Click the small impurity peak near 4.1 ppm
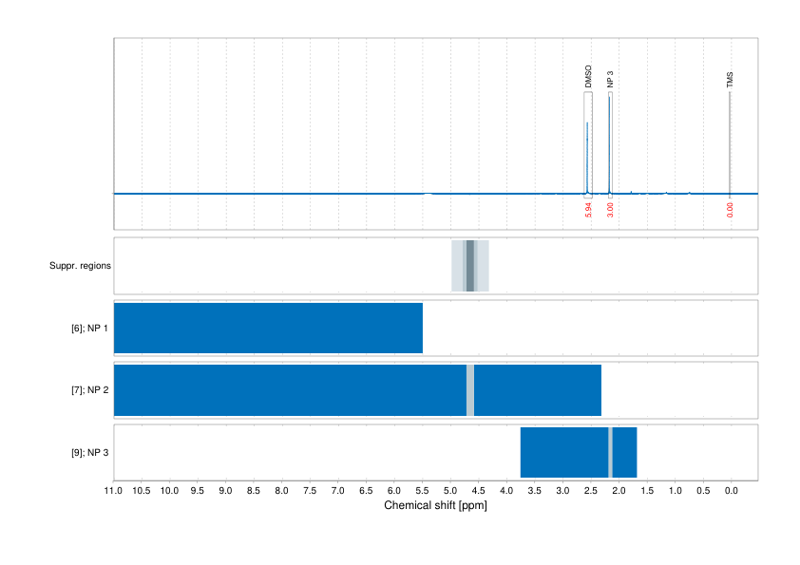This screenshot has height=565, width=800. (x=502, y=192)
